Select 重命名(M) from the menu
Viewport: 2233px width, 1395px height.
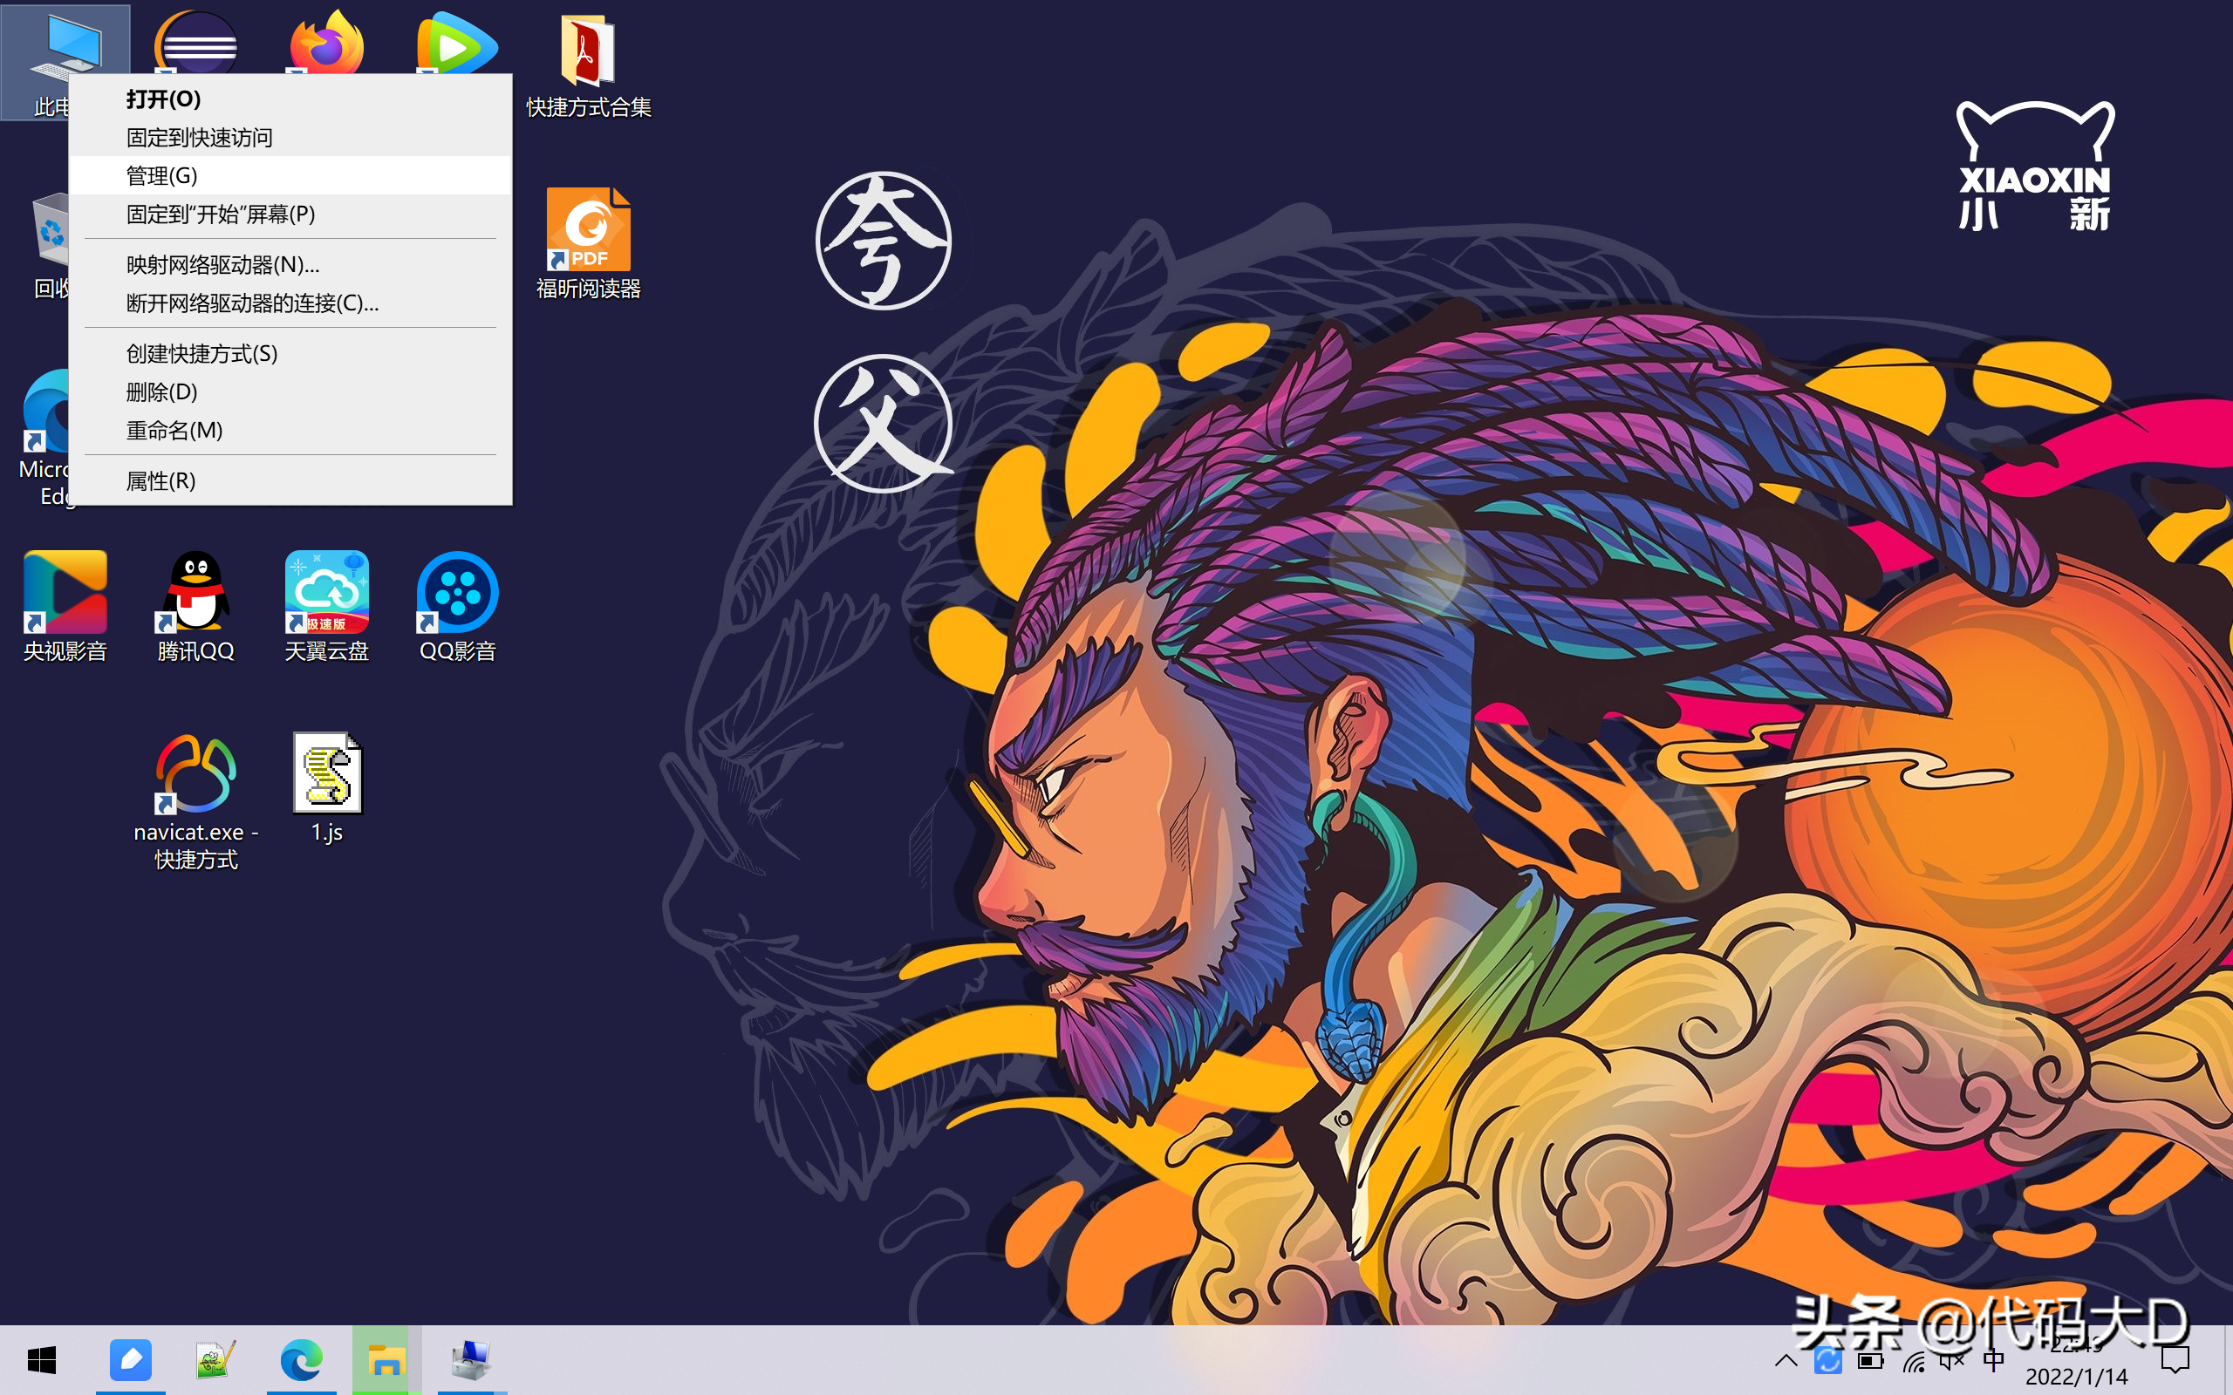pos(174,430)
